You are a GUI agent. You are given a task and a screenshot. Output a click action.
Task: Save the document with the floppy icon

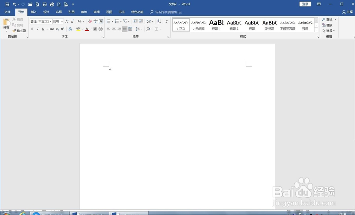[x=7, y=4]
